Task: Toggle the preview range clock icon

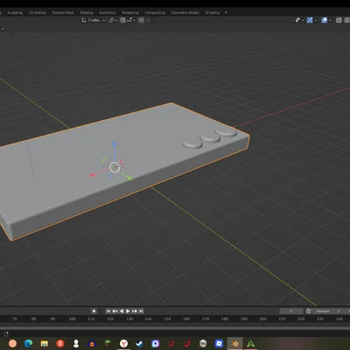Action: coord(308,311)
